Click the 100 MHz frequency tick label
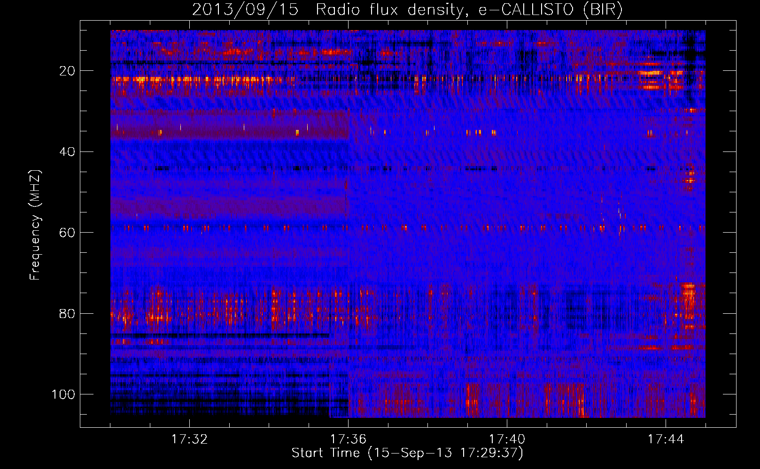Screen dimensions: 760x469 coord(63,394)
